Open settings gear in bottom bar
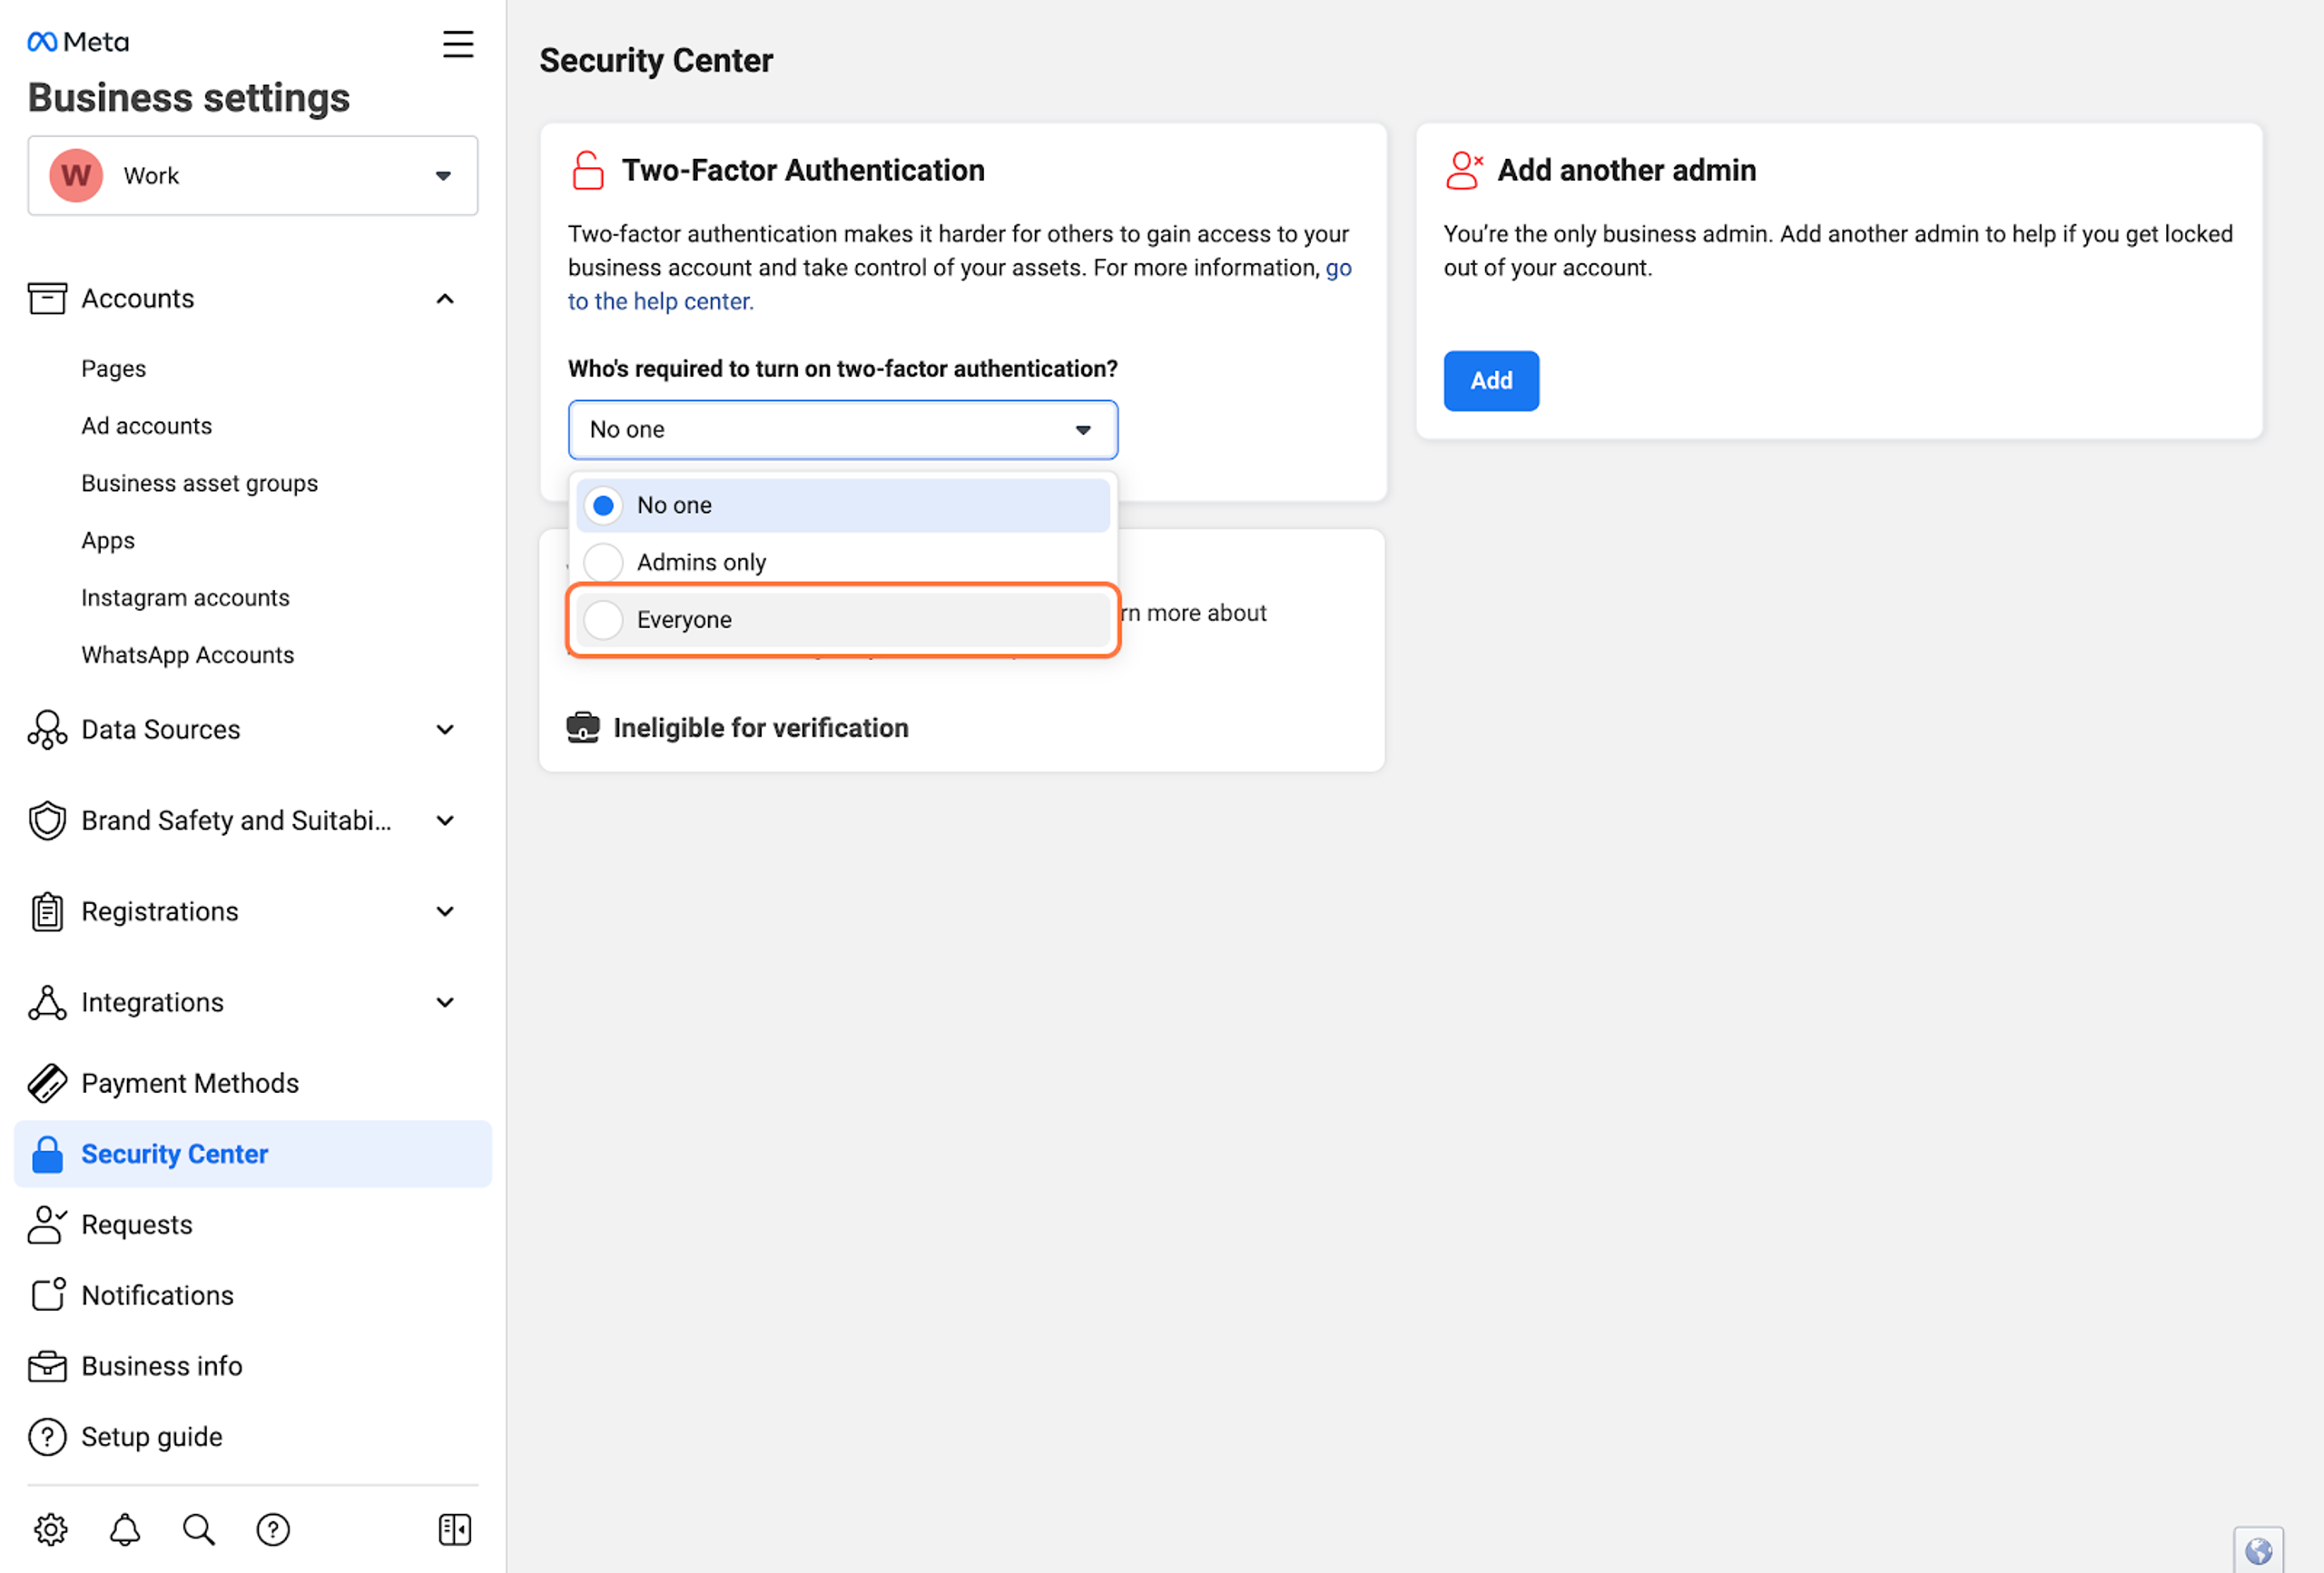 tap(51, 1529)
